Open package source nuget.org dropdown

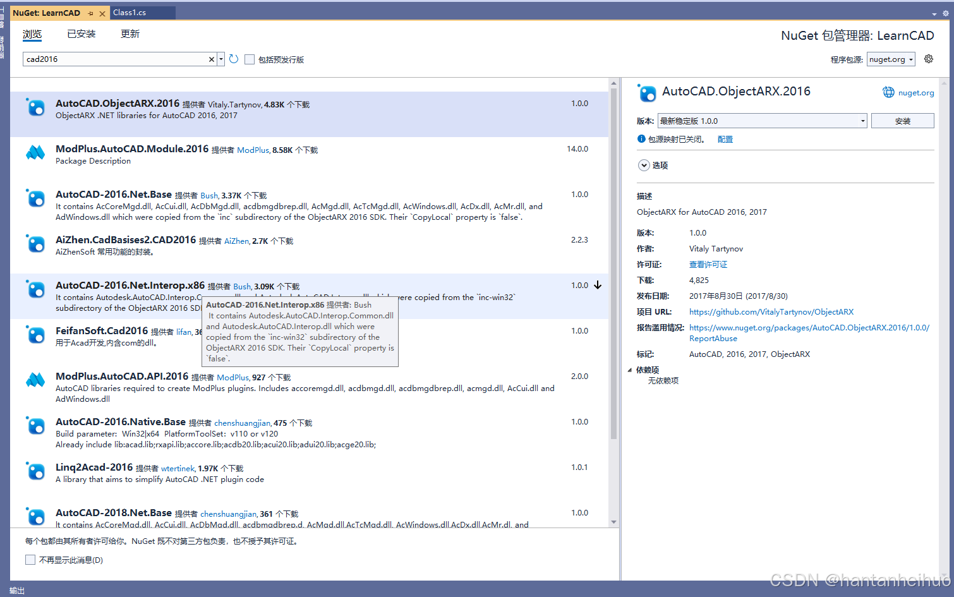click(891, 59)
